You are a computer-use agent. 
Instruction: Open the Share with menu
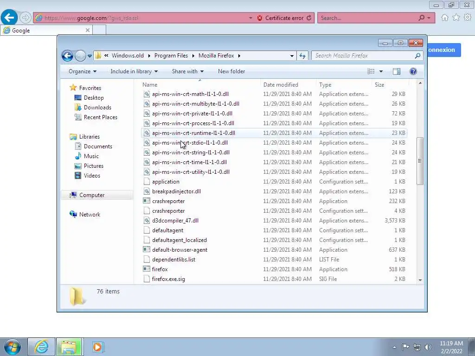[x=187, y=71]
